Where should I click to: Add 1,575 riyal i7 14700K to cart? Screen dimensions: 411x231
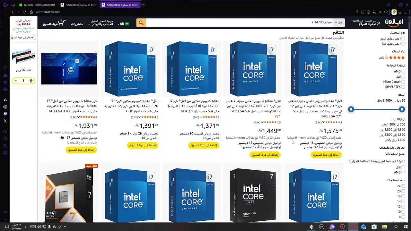326,155
